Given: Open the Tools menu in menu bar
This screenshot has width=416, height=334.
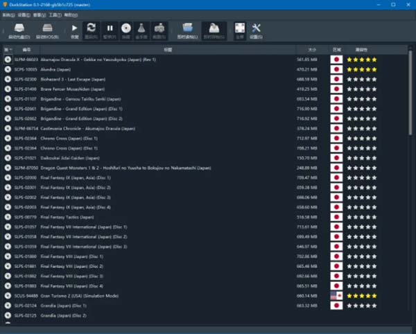Looking at the screenshot, I should point(53,14).
